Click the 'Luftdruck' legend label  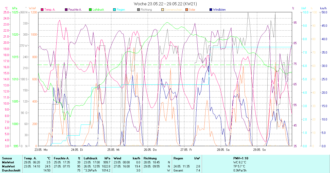pyautogui.click(x=98, y=10)
